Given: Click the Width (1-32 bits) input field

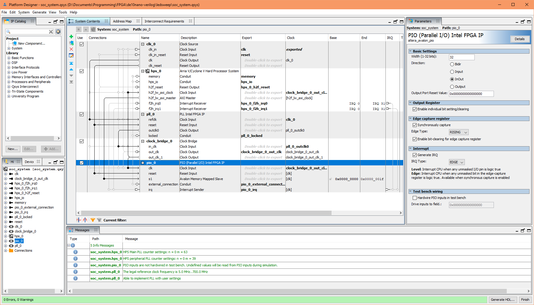Looking at the screenshot, I should [x=462, y=57].
